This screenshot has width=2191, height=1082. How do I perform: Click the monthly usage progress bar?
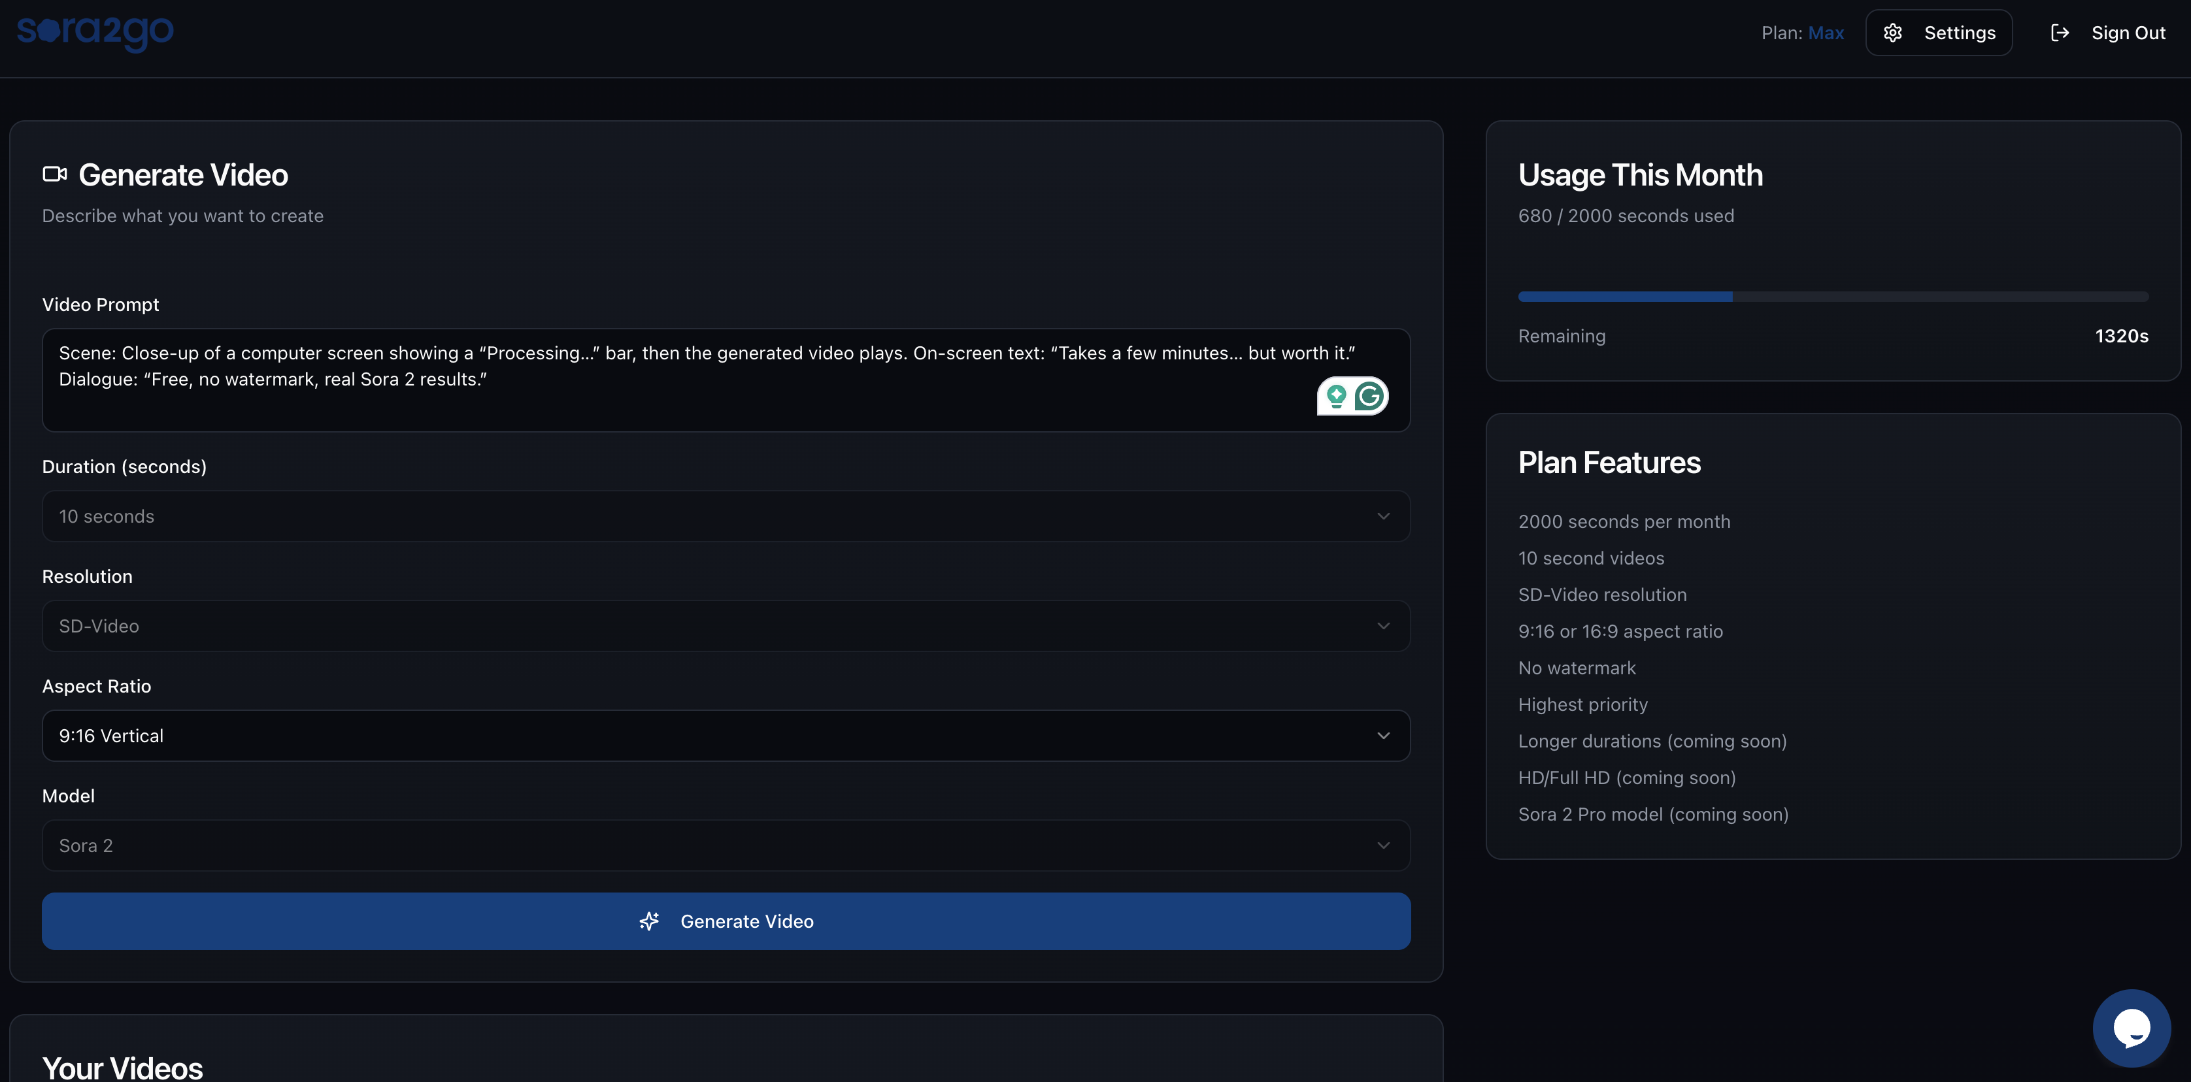[x=1832, y=297]
